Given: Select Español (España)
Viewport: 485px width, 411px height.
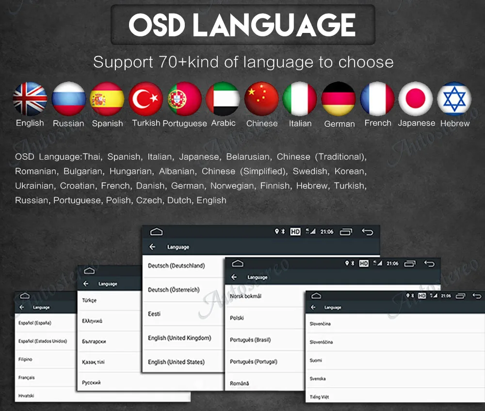Looking at the screenshot, I should [46, 323].
